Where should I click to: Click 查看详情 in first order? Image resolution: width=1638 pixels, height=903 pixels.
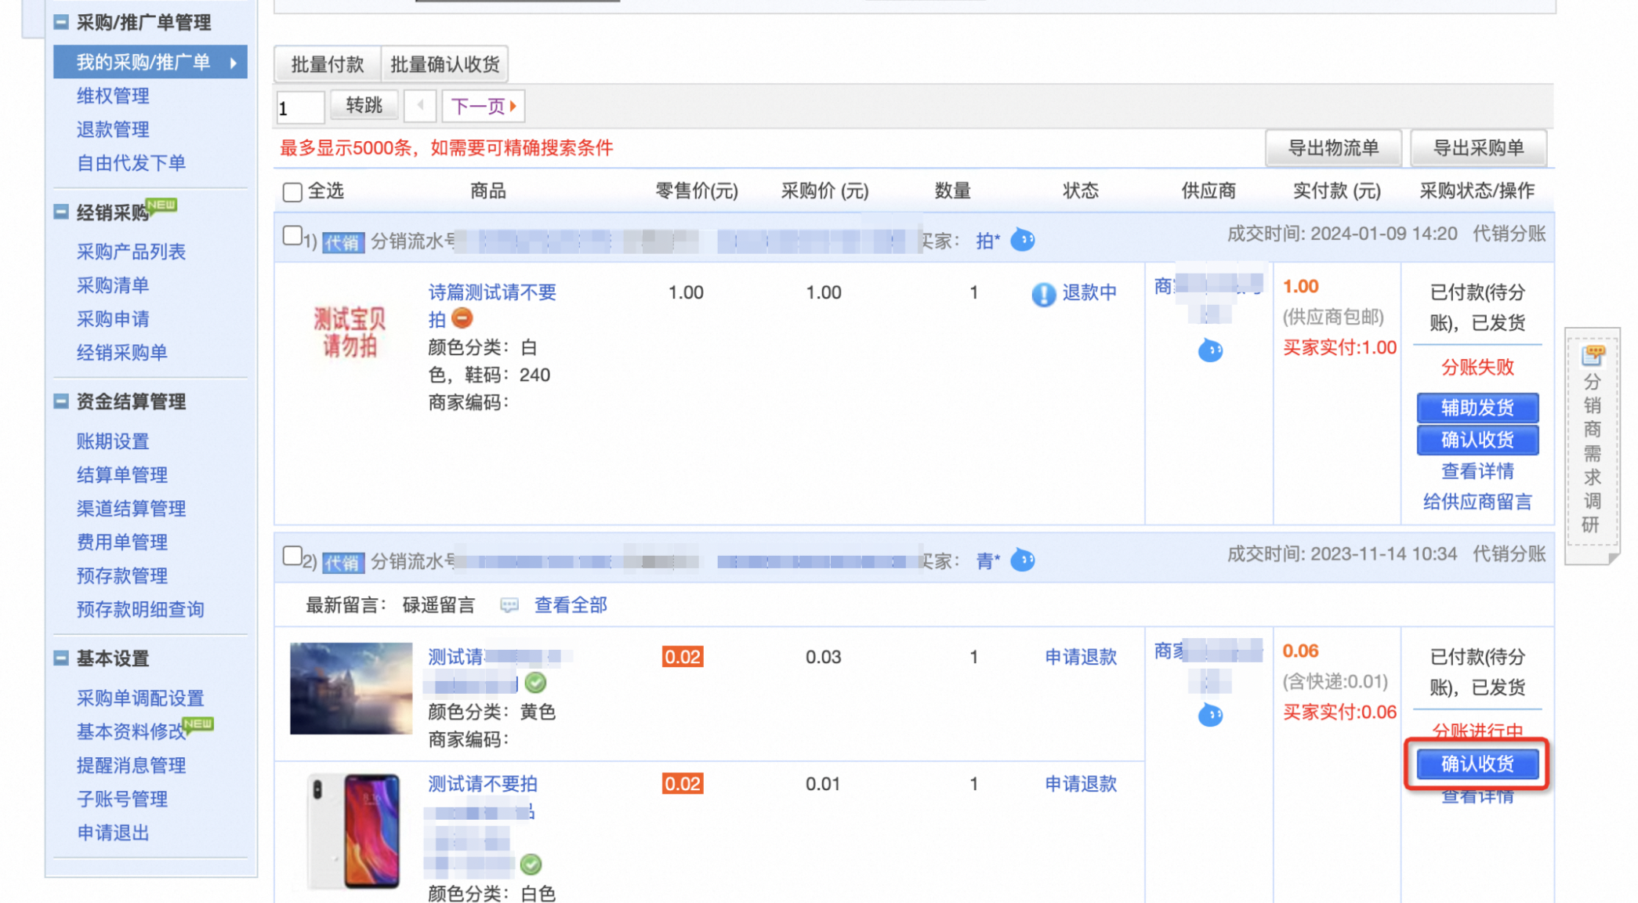[1477, 471]
